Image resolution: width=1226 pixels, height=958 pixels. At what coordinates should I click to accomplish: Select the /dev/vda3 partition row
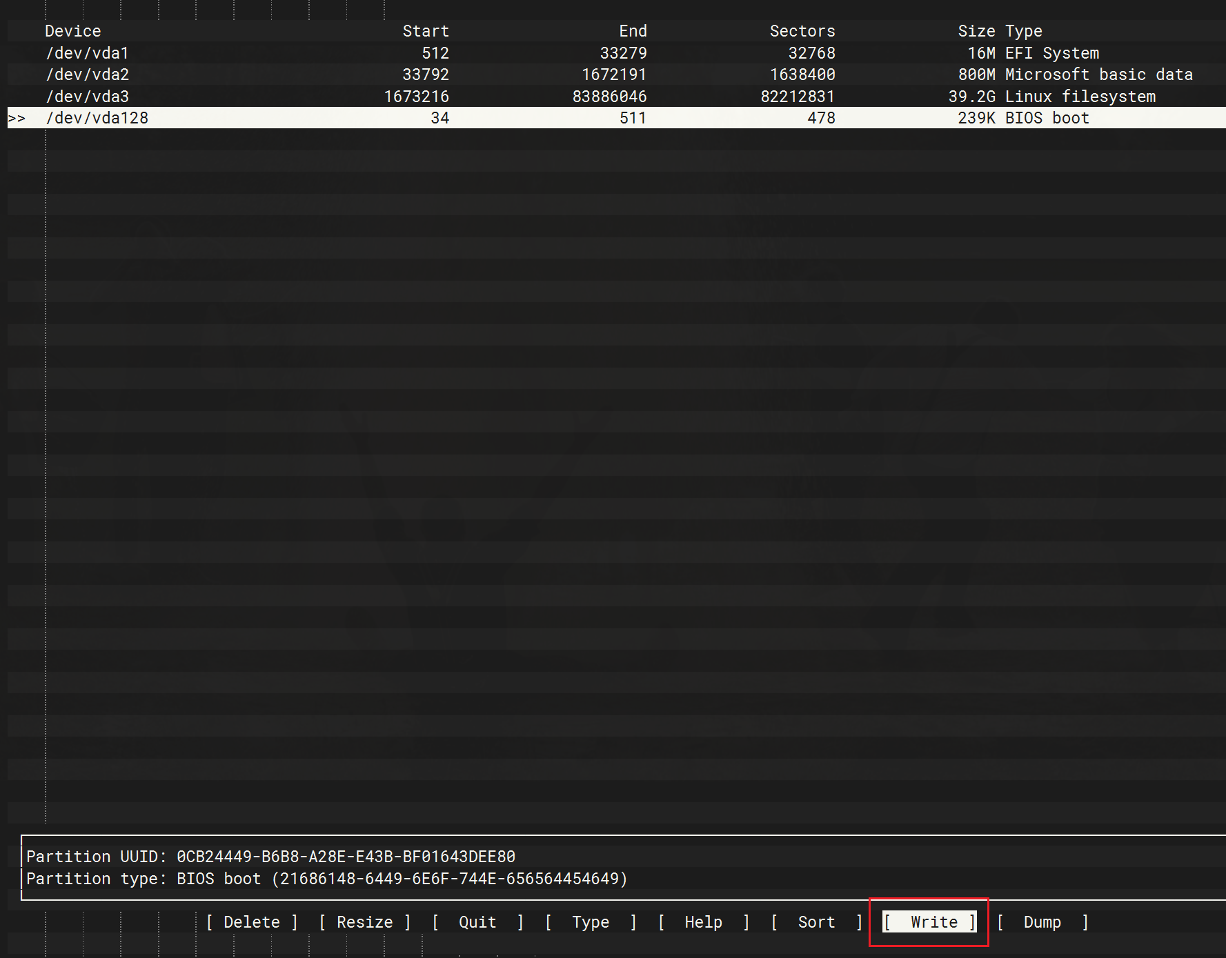[x=88, y=97]
